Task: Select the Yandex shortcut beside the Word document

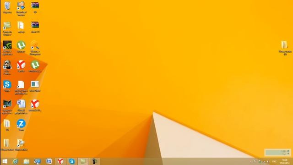Action: [x=35, y=105]
